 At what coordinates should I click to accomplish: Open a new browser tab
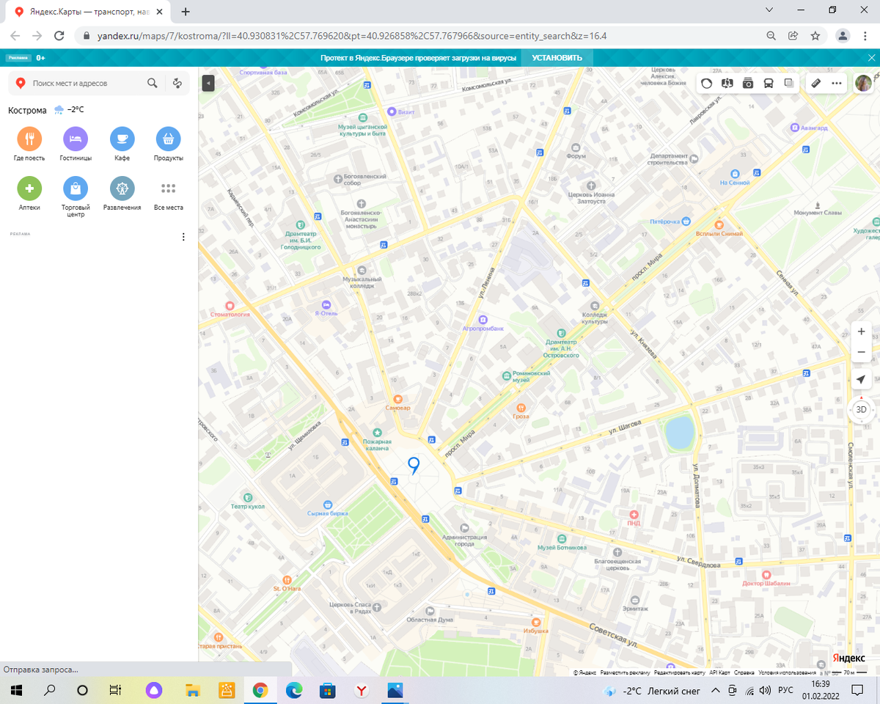(x=186, y=12)
